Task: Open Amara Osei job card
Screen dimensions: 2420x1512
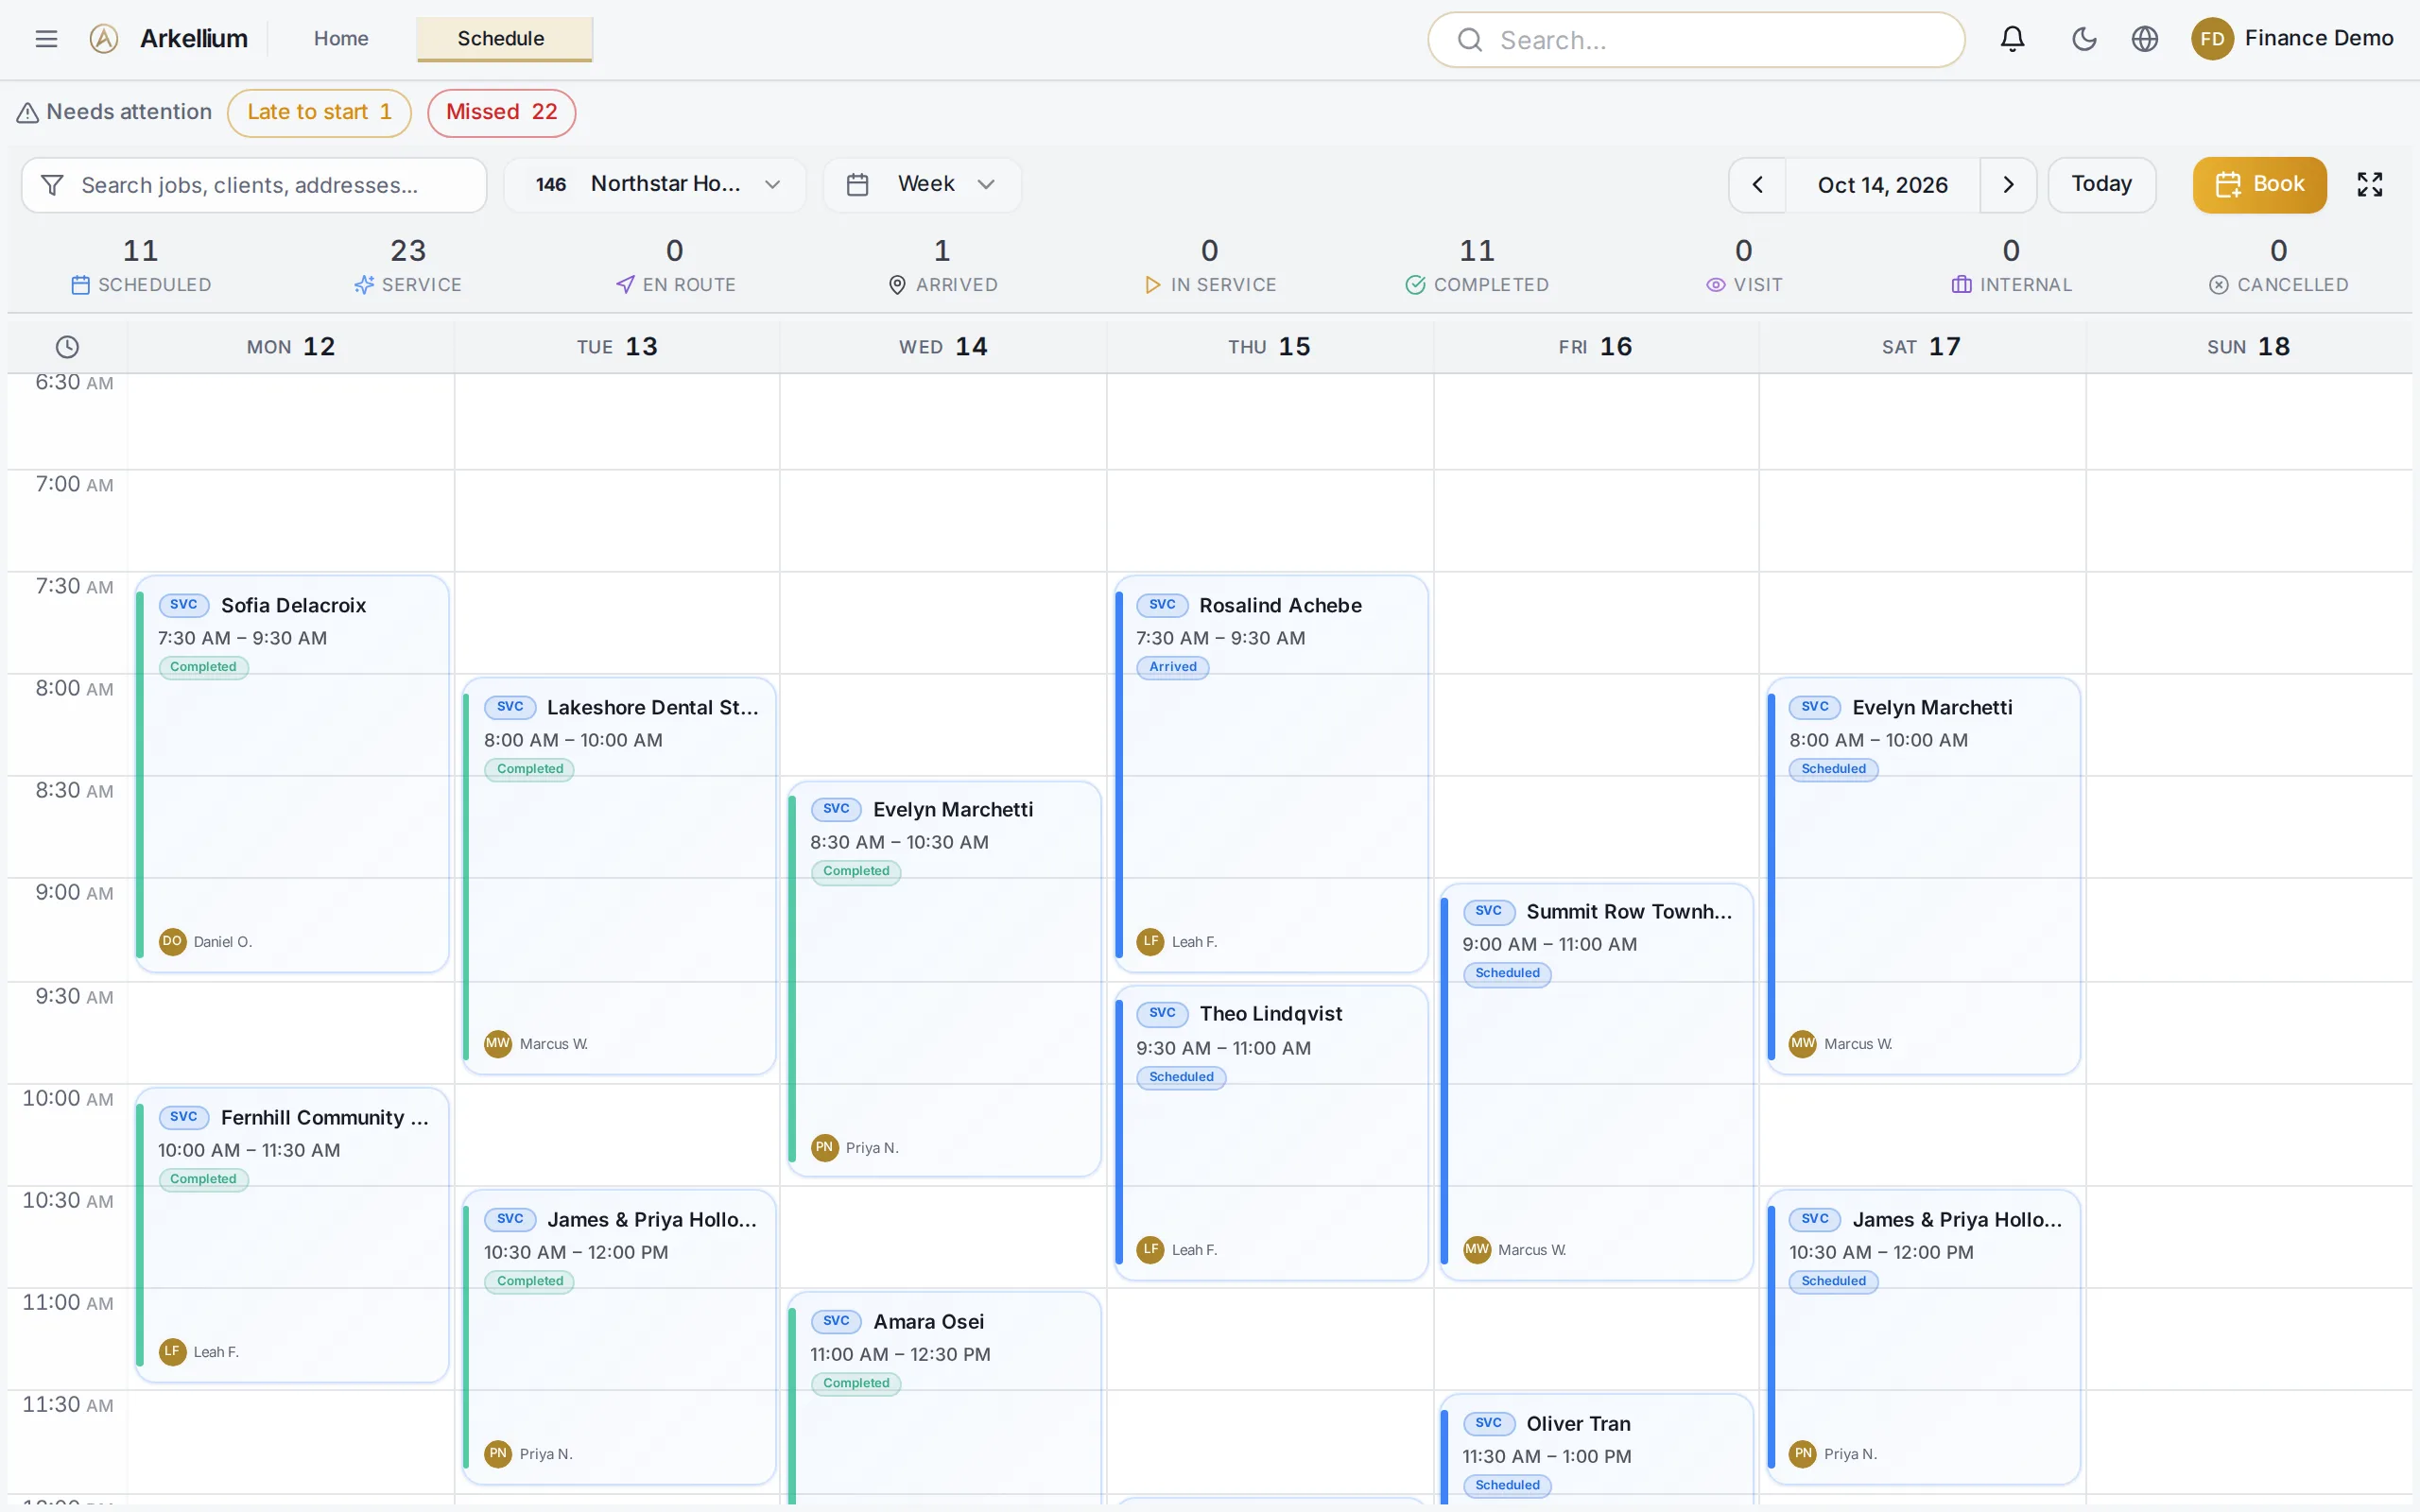Action: point(944,1397)
